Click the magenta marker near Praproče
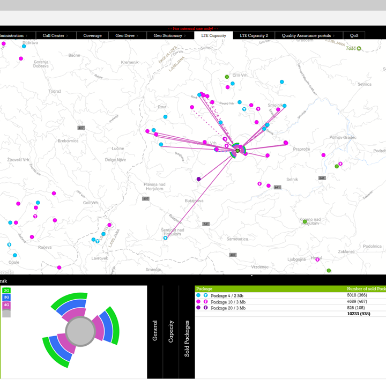 click(286, 143)
